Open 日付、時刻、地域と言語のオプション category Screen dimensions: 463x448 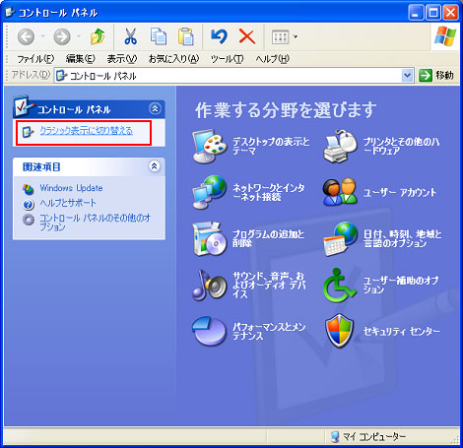tap(402, 238)
